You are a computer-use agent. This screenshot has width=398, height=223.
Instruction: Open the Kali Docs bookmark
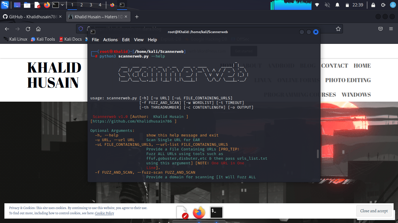[x=70, y=39]
